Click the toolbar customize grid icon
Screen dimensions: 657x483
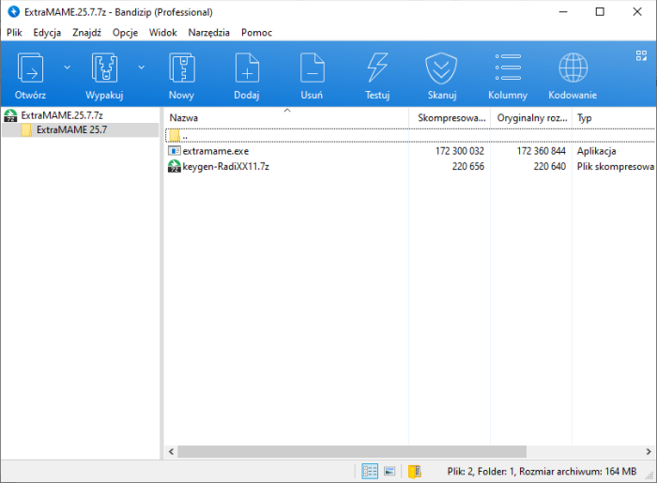click(641, 55)
